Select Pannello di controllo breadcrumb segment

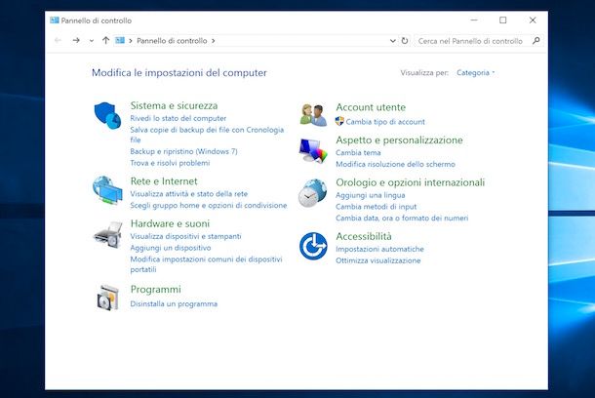pyautogui.click(x=172, y=41)
